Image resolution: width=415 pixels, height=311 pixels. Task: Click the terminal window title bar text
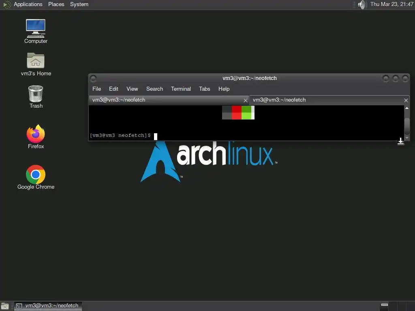pos(249,78)
